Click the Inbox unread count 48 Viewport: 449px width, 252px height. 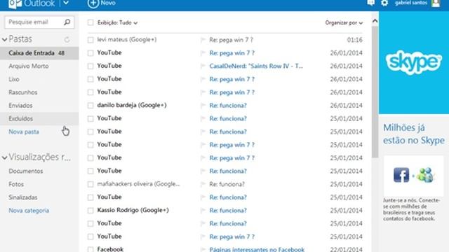(61, 53)
